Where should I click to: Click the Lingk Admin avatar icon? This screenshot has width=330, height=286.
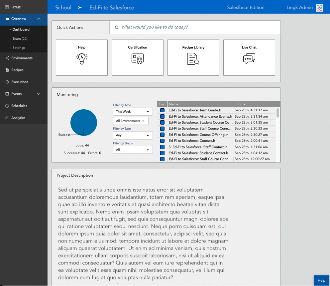pyautogui.click(x=319, y=7)
